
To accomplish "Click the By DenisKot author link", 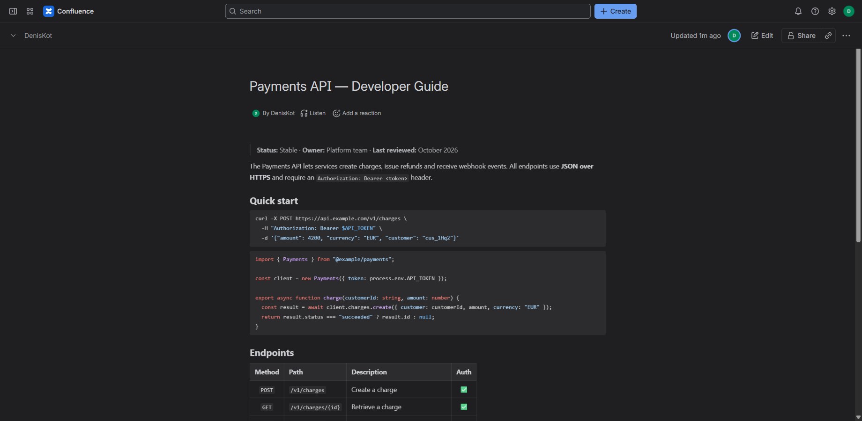I will click(278, 113).
